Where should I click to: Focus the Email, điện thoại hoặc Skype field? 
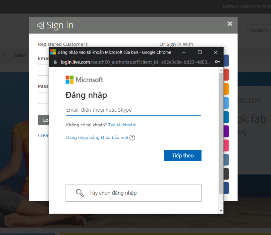pos(133,110)
